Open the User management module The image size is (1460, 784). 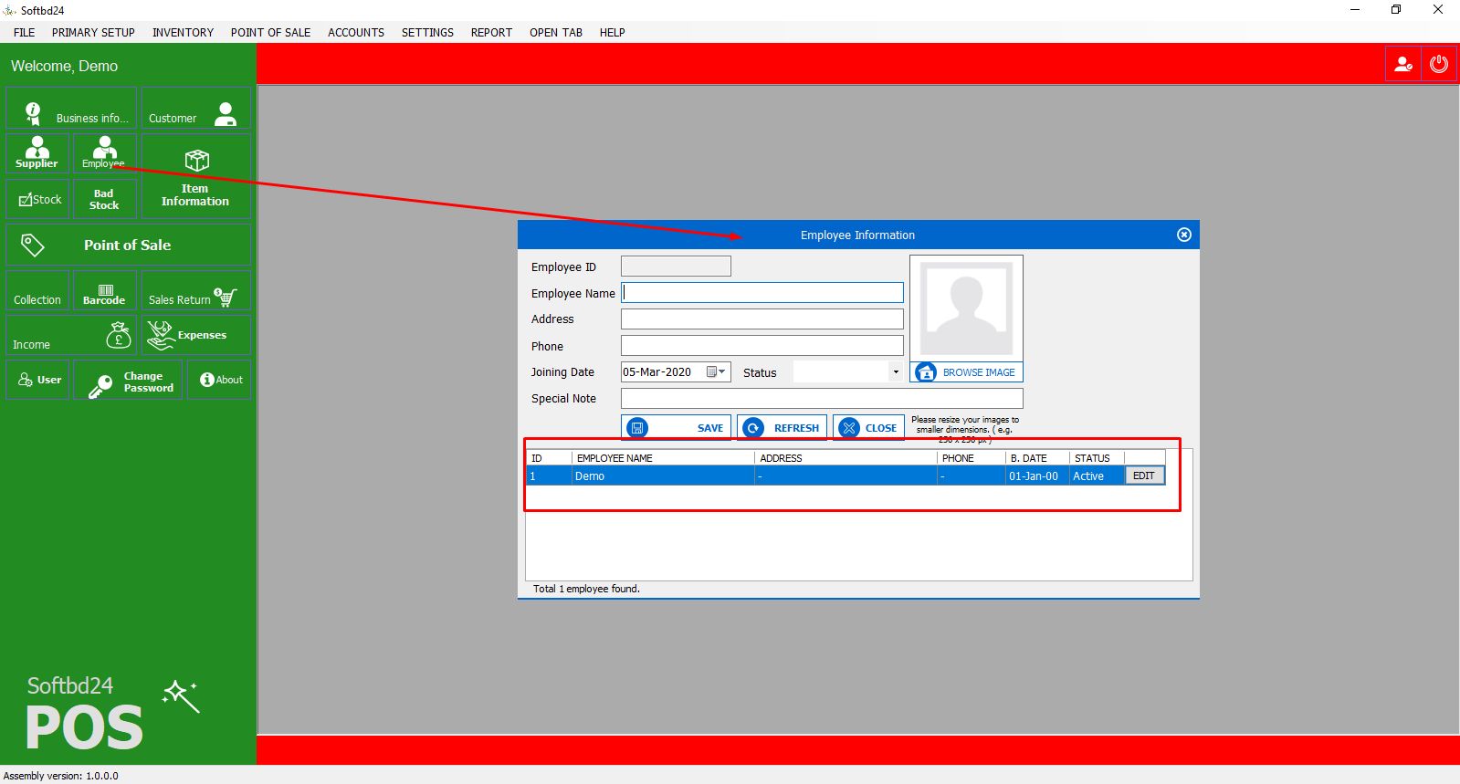tap(37, 380)
